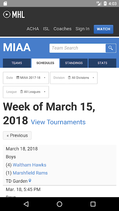This screenshot has height=211, width=119.
Task: Open the Waltham Hawks team link
Action: click(x=29, y=165)
